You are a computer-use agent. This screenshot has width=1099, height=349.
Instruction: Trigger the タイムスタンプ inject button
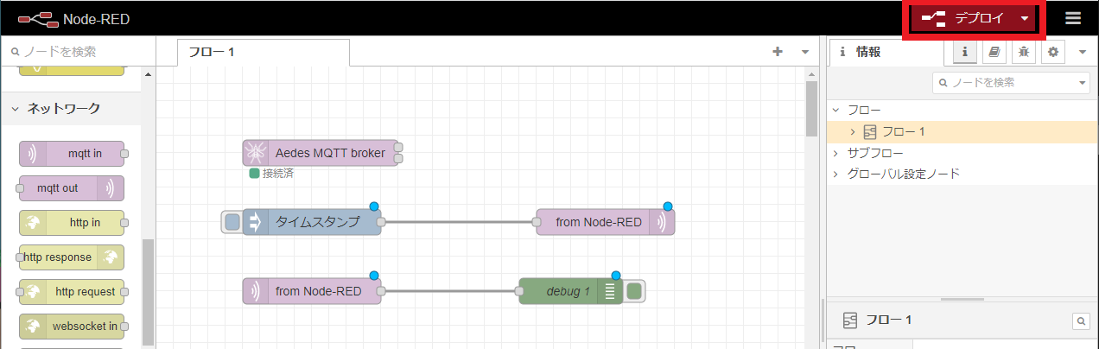tap(232, 222)
